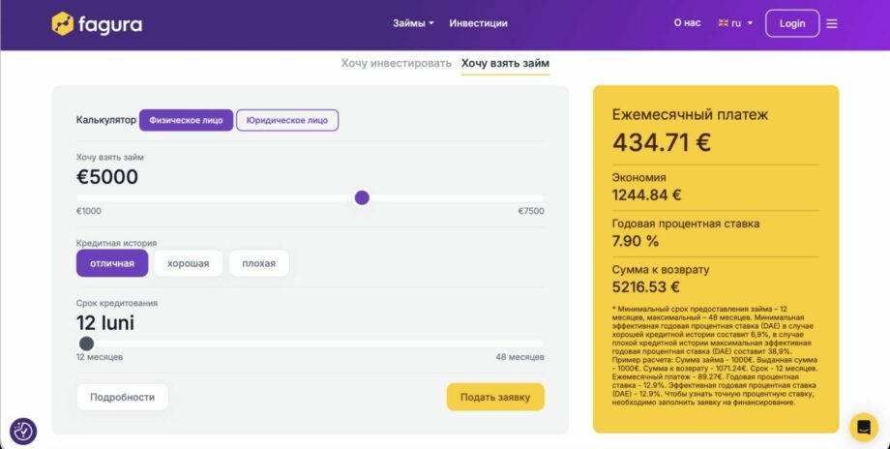Click the Login button

[x=791, y=23]
